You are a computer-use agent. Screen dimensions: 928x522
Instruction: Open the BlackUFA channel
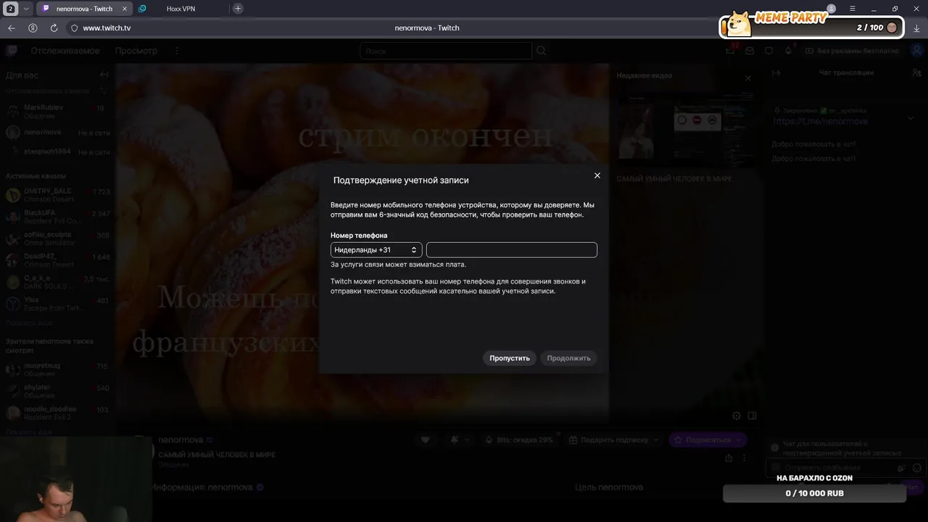pos(58,217)
